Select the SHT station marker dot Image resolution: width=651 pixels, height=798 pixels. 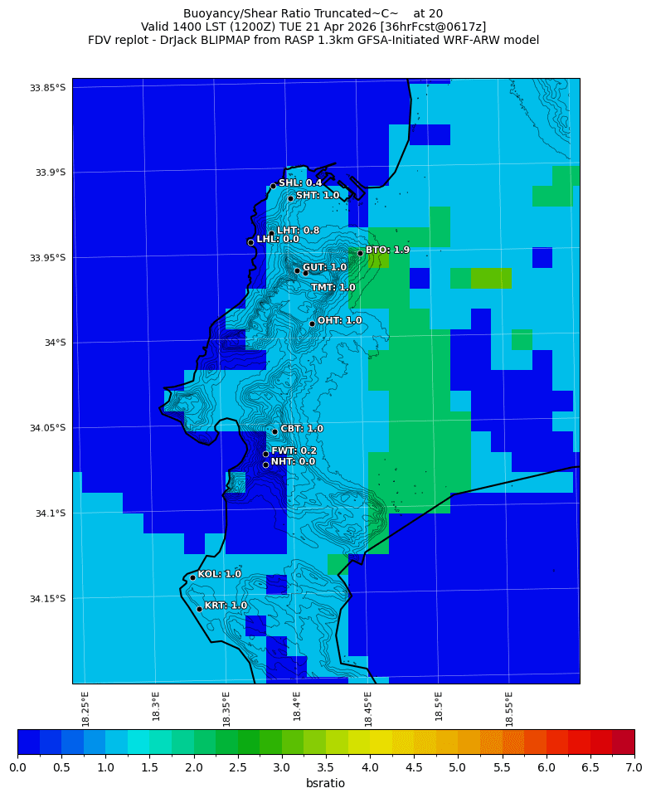(x=290, y=198)
